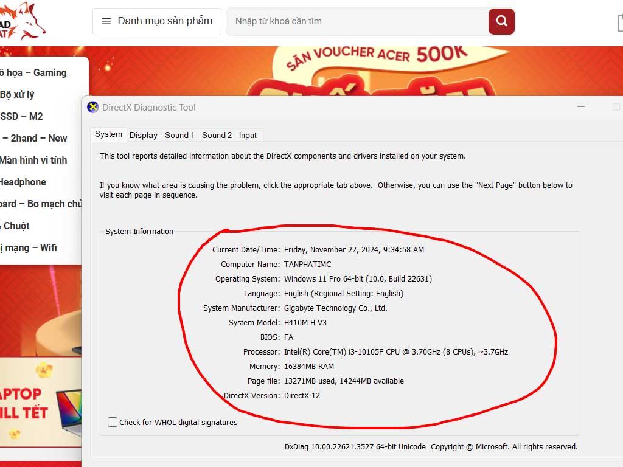Open the Headphone category link
This screenshot has width=623, height=467.
pos(23,182)
